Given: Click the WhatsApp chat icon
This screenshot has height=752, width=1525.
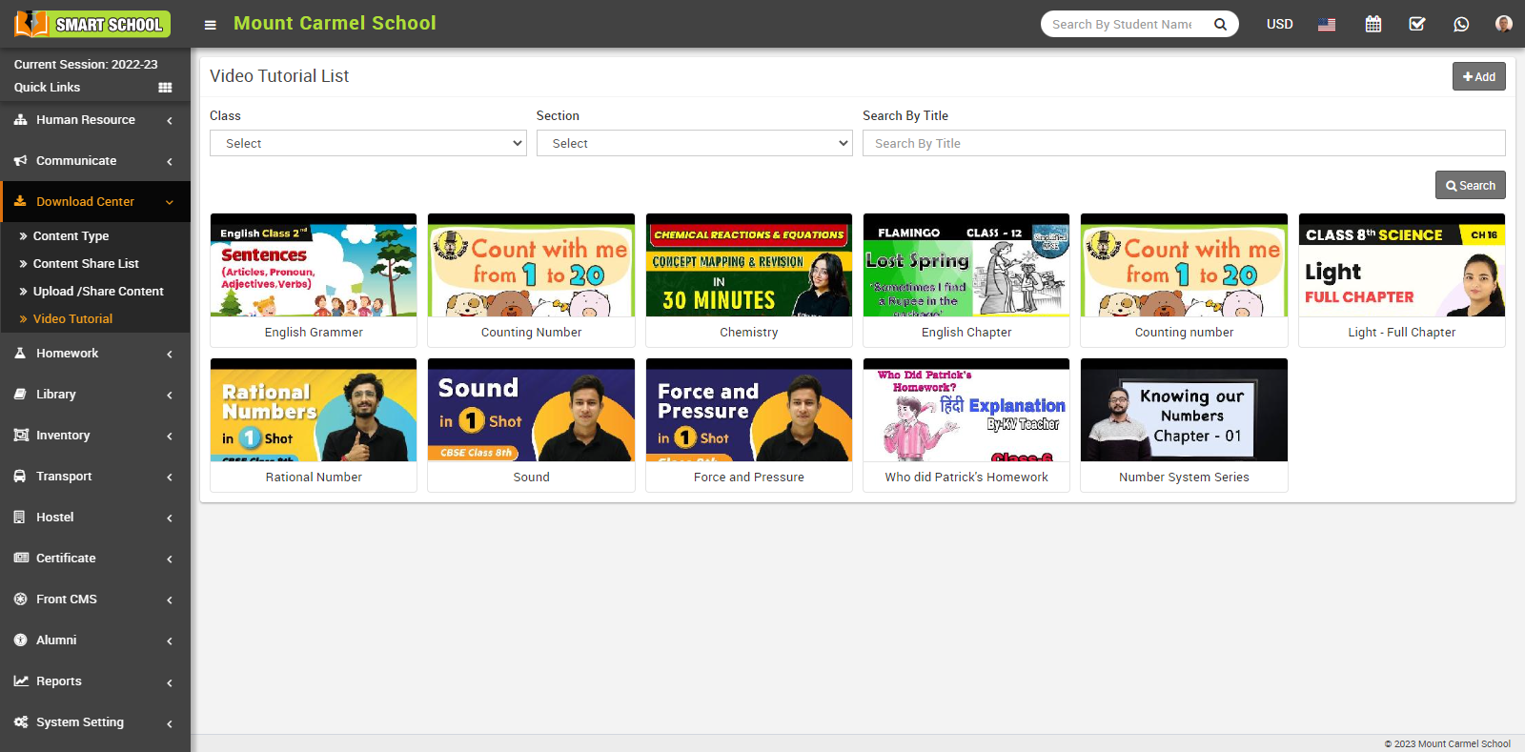Looking at the screenshot, I should pos(1461,24).
